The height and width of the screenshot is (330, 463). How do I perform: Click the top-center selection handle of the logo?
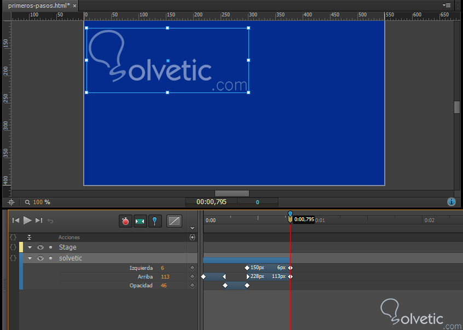167,28
